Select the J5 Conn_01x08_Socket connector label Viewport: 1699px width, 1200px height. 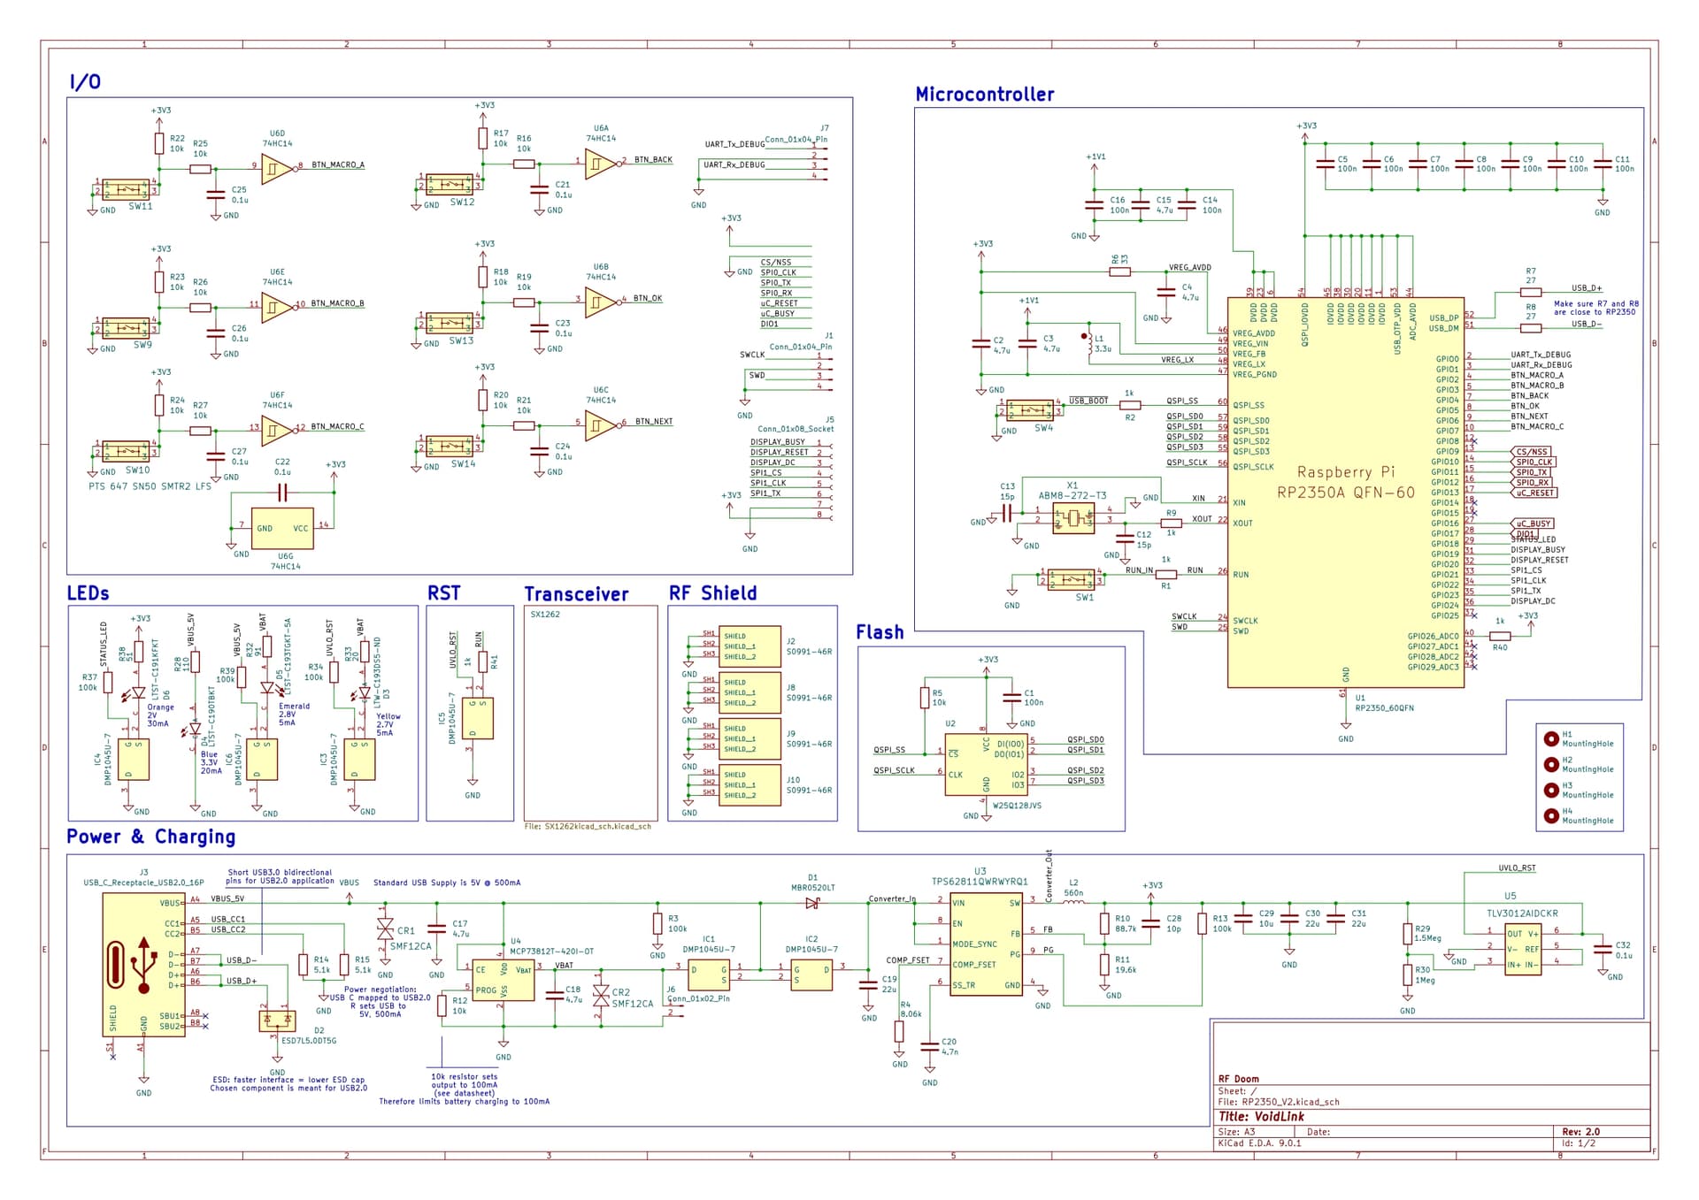[796, 429]
